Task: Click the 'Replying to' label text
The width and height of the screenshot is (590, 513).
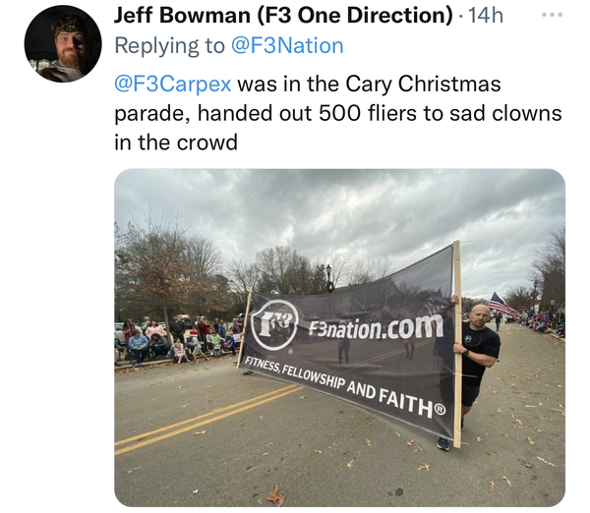Action: pyautogui.click(x=170, y=46)
